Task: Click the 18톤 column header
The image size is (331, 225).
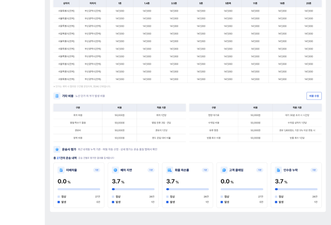Action: [282, 3]
